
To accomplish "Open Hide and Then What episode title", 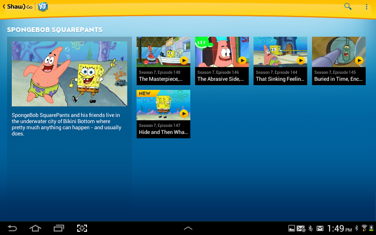I will pyautogui.click(x=163, y=132).
